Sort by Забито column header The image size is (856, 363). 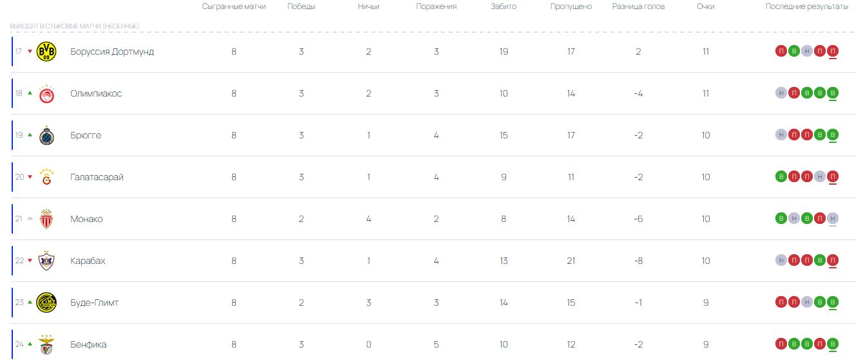pos(503,6)
